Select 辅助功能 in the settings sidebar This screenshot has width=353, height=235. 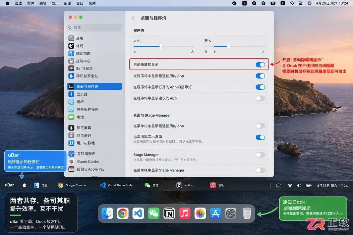click(94, 53)
